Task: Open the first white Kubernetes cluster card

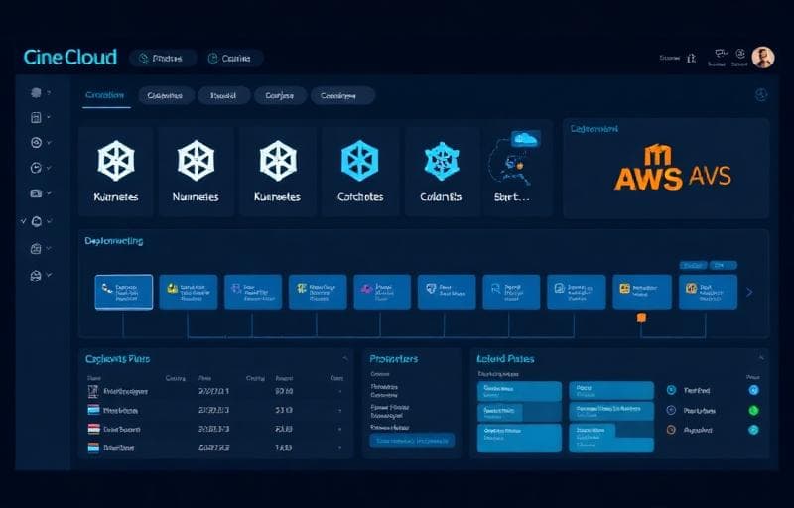Action: point(116,172)
